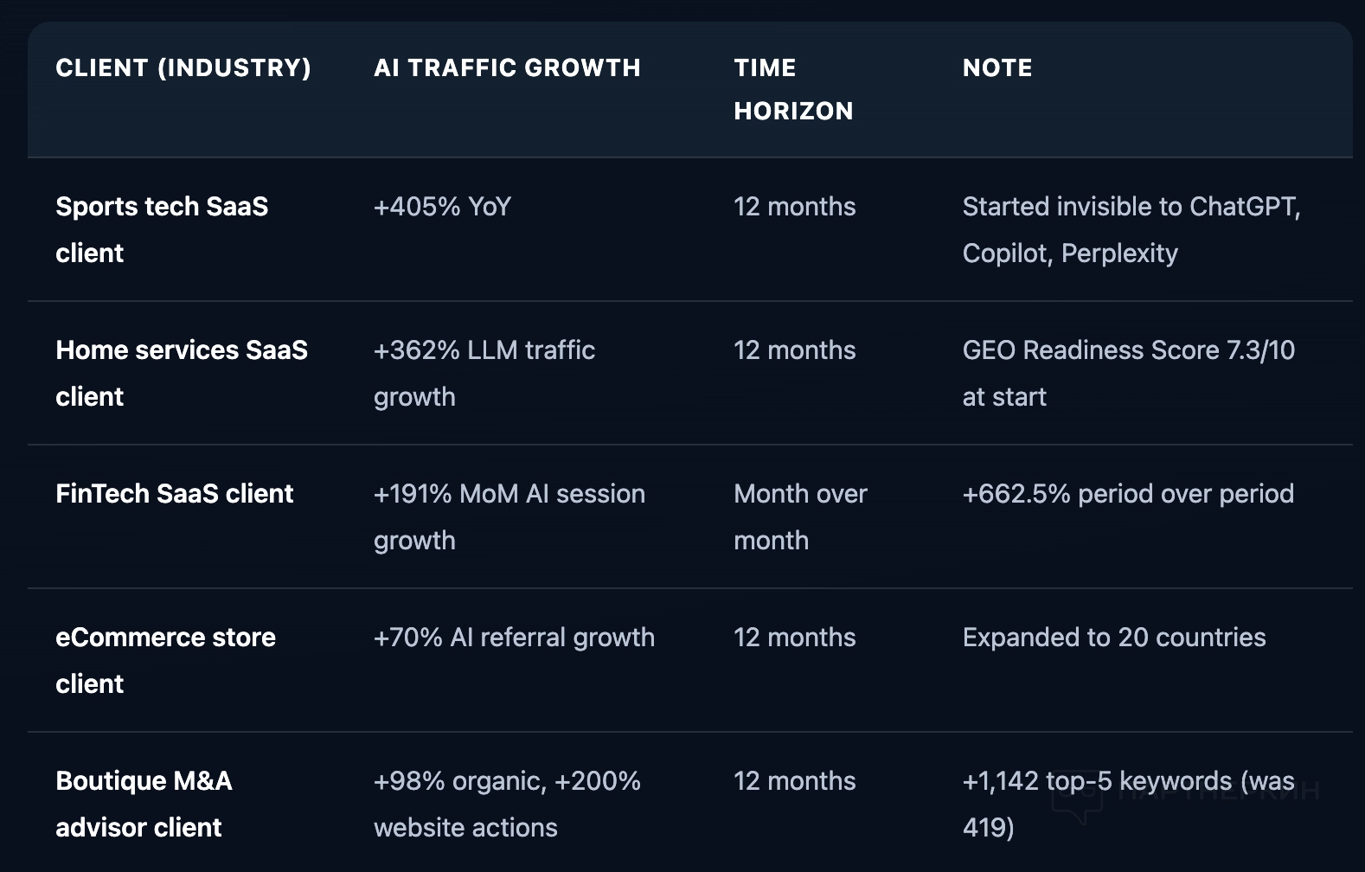Select the Sports tech SaaS client cell

point(162,229)
